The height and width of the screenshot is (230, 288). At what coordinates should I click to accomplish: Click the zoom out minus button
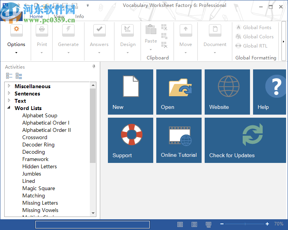click(x=222, y=224)
